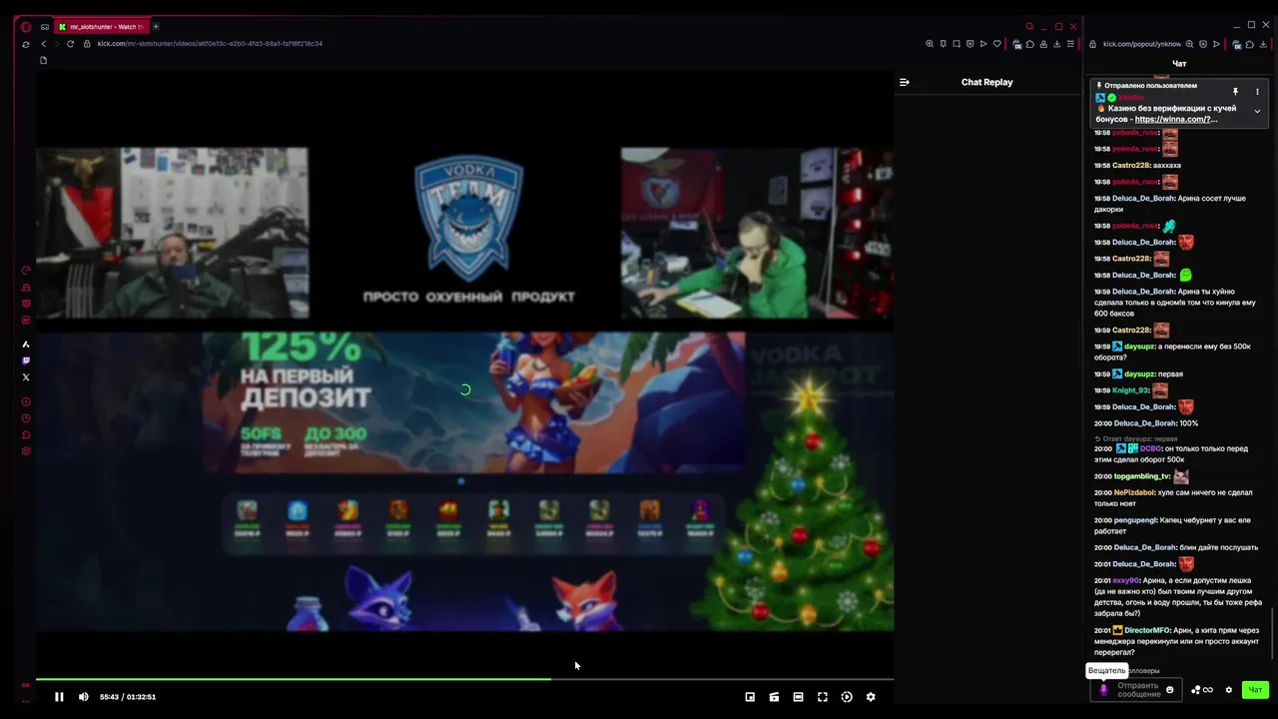This screenshot has height=719, width=1278.
Task: Open video player settings gear
Action: [x=871, y=697]
